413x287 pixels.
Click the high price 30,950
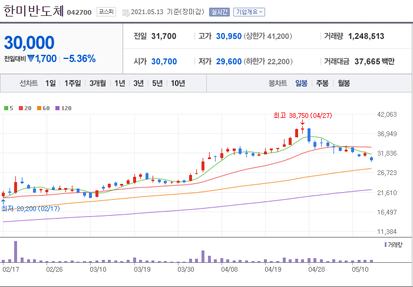click(229, 36)
